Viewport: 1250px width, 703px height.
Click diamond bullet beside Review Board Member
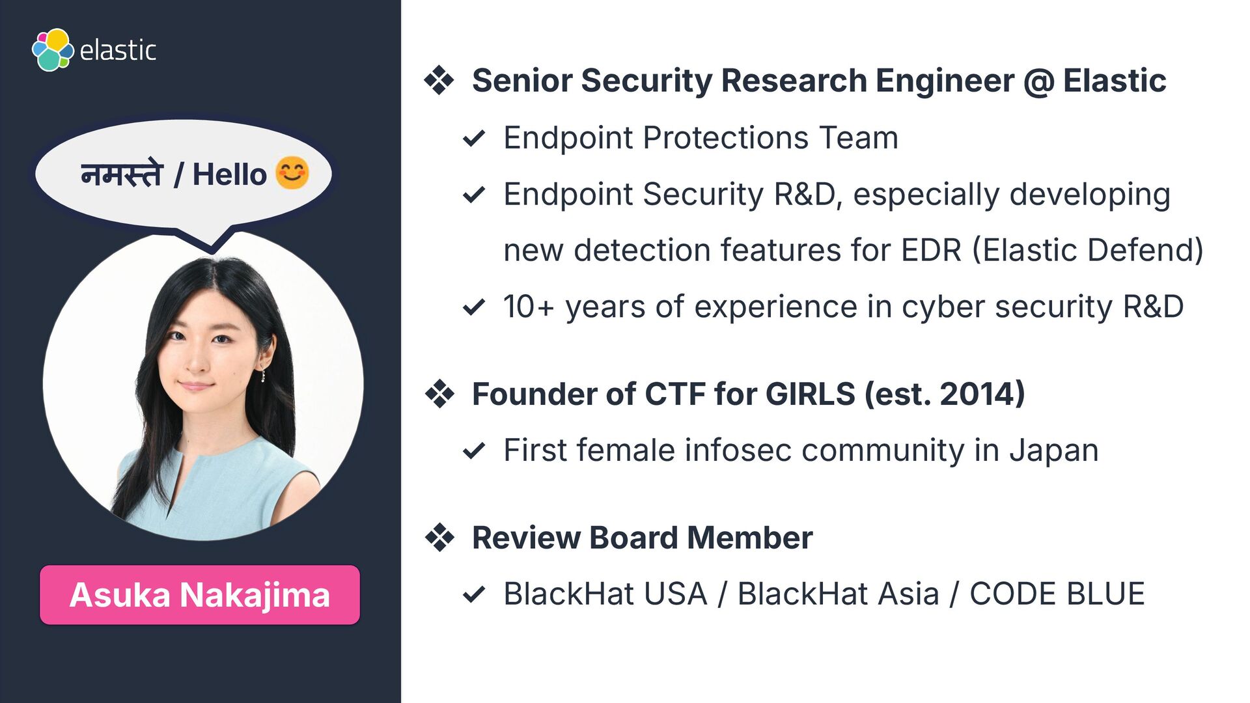pos(439,538)
